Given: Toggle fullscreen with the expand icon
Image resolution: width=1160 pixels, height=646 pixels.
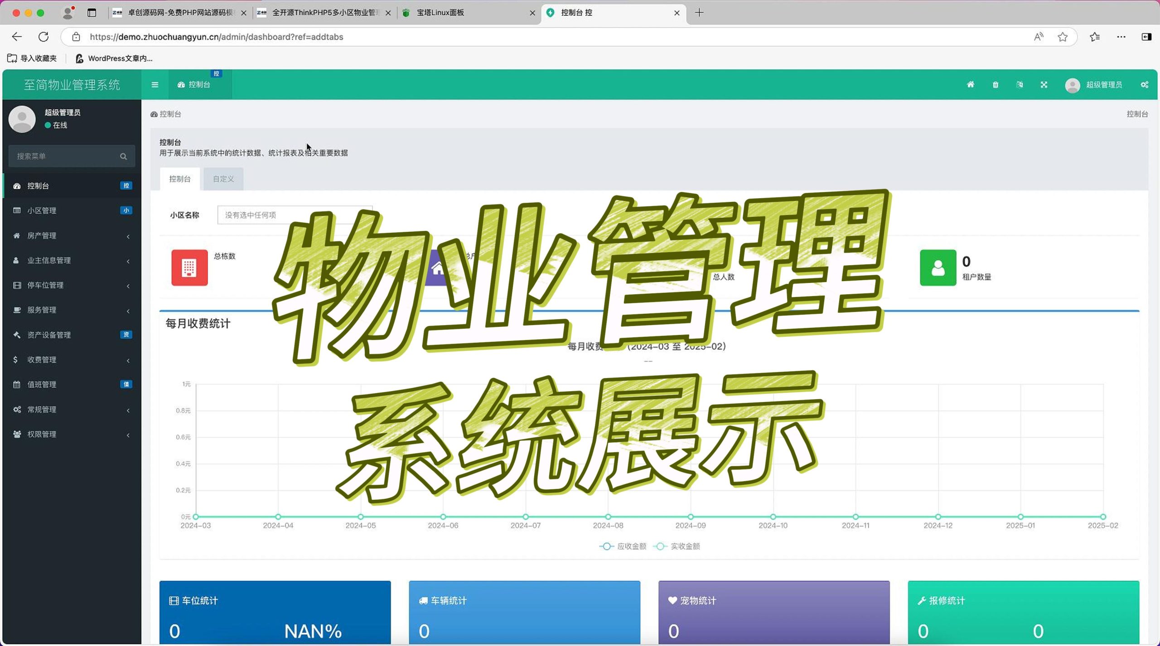Looking at the screenshot, I should (x=1044, y=85).
